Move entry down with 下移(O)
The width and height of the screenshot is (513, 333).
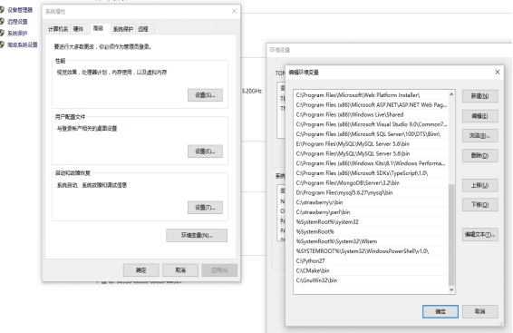(x=480, y=205)
